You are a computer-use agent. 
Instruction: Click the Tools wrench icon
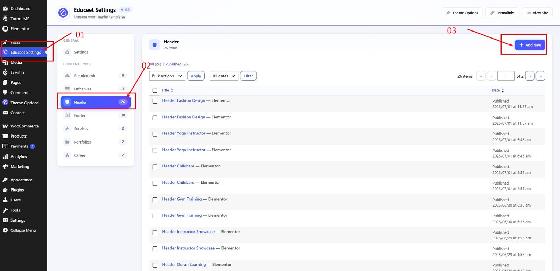click(x=5, y=210)
